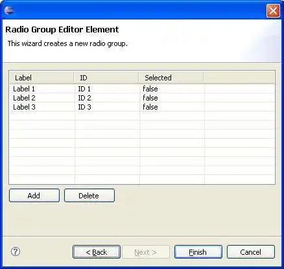This screenshot has width=284, height=269.
Task: Click the ID 2 cell
Action: point(107,98)
